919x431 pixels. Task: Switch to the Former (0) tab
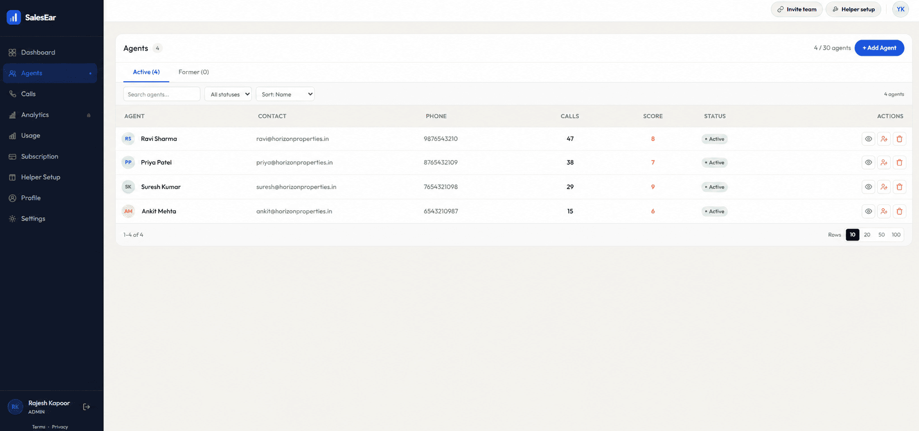click(194, 72)
